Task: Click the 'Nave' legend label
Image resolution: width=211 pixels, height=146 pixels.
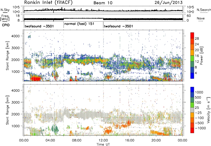Action: click(201, 18)
